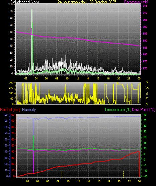Click blue 20 on Humidity scale
Viewport: 156px width, 186px height.
[6, 164]
